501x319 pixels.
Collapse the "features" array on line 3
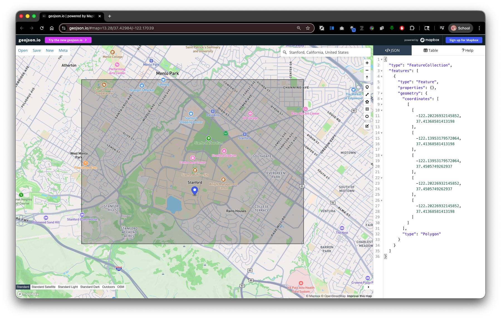(382, 71)
